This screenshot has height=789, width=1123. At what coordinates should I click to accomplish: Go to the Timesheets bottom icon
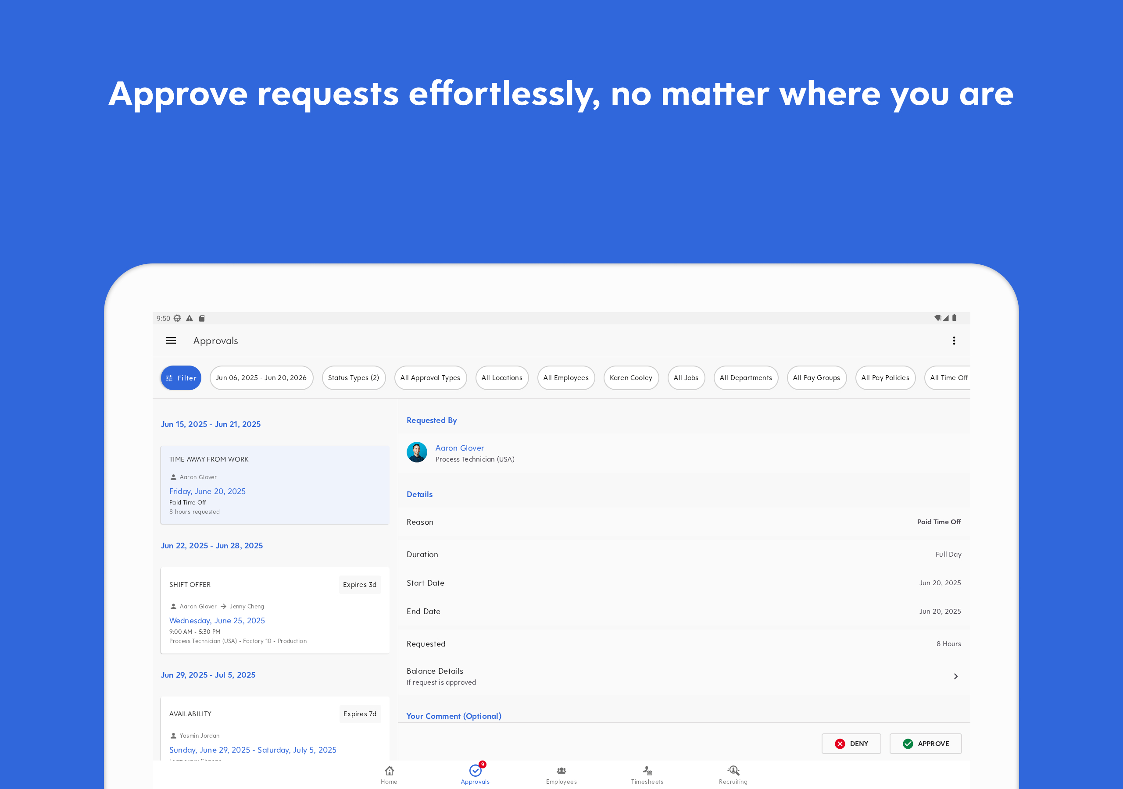tap(647, 775)
